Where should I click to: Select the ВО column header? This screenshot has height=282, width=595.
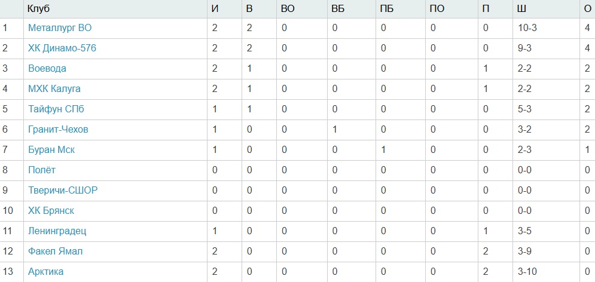[288, 8]
